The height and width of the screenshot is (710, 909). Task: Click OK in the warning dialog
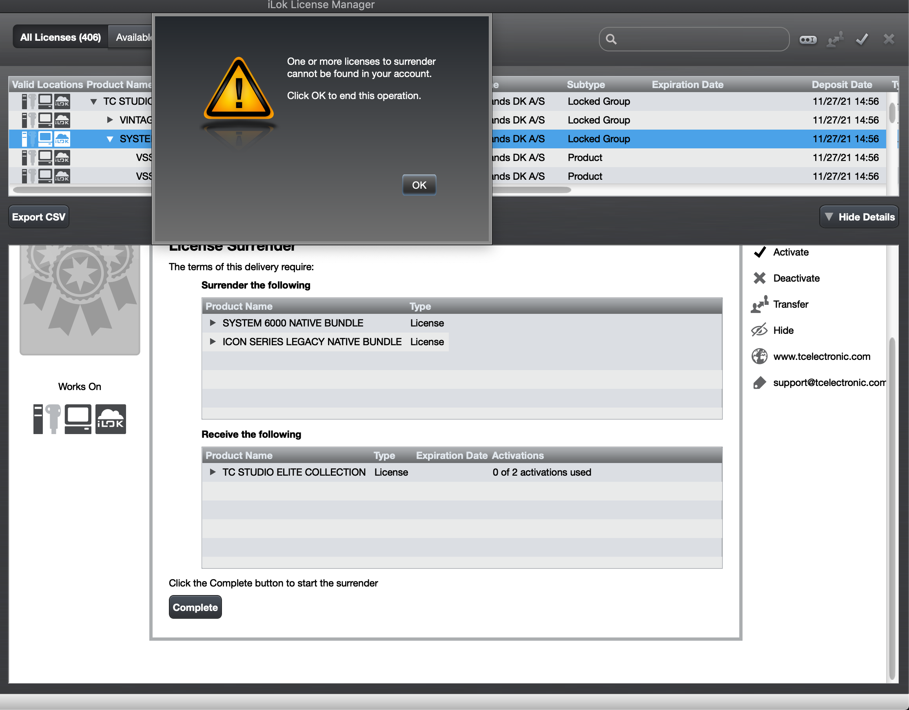pos(419,185)
